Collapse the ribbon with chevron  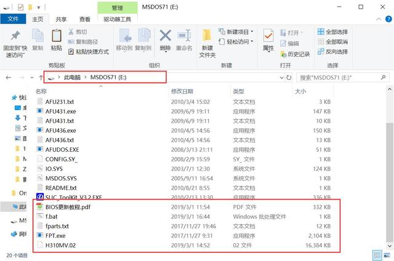click(x=379, y=19)
